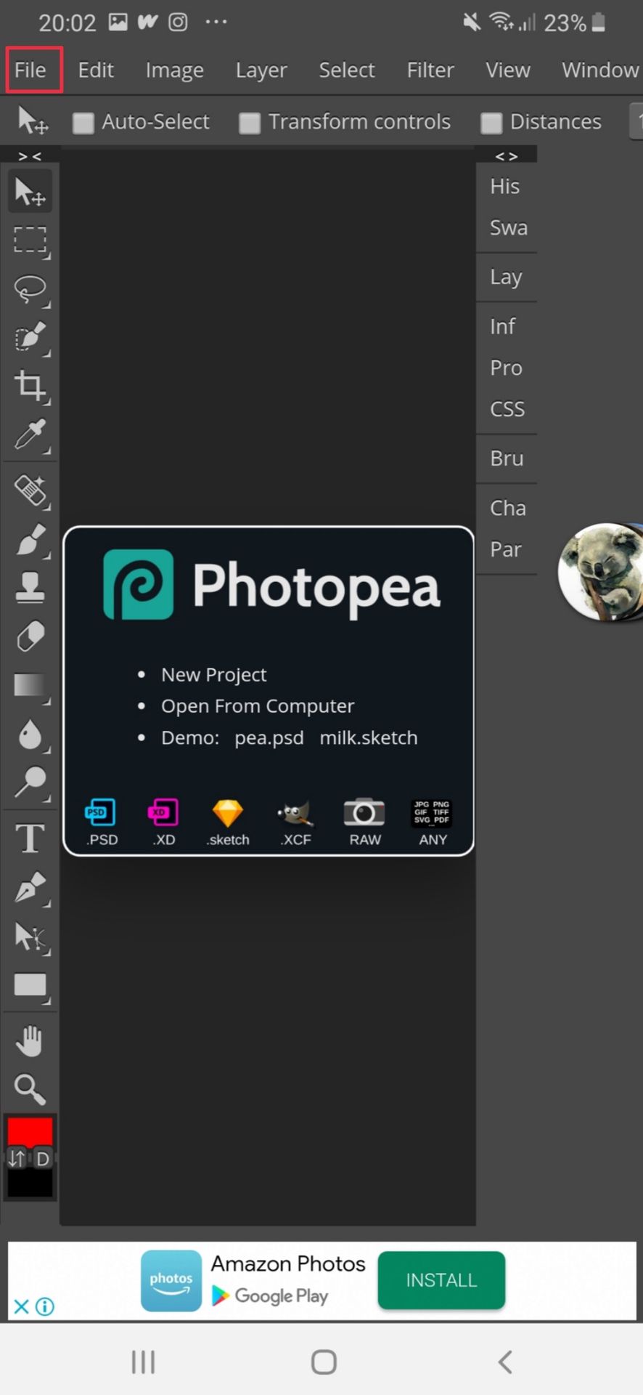Select the Pen tool
Image resolution: width=643 pixels, height=1395 pixels.
(x=30, y=887)
